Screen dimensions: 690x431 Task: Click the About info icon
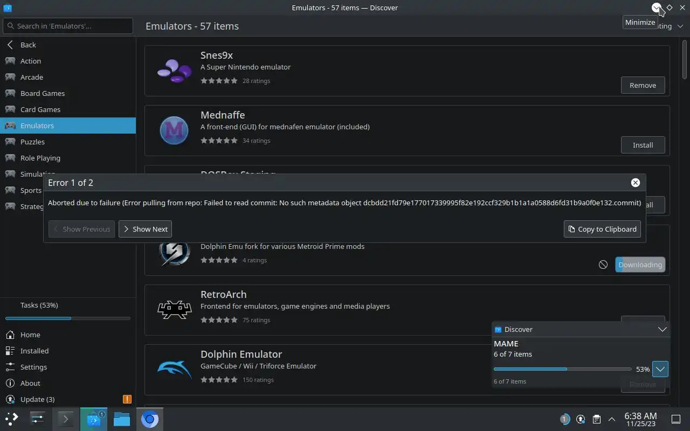click(x=10, y=383)
